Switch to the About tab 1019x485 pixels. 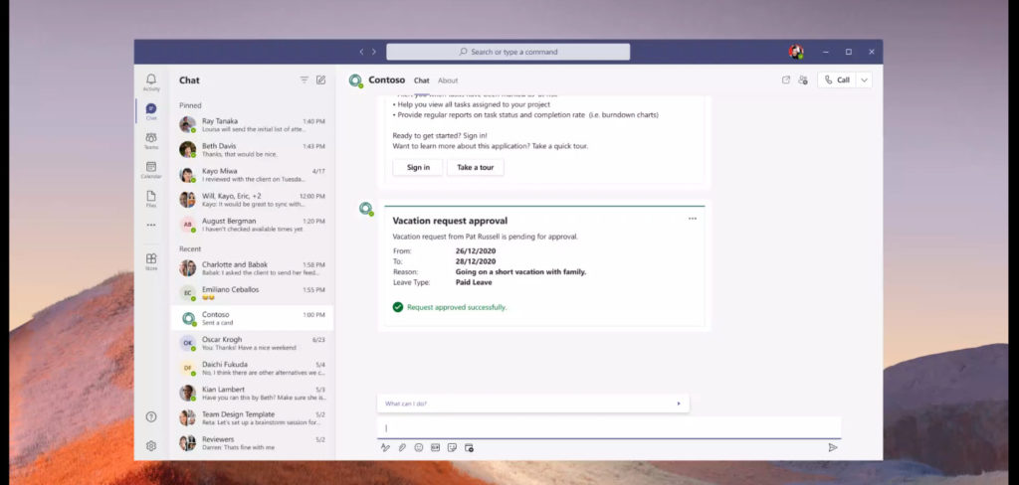click(x=448, y=81)
